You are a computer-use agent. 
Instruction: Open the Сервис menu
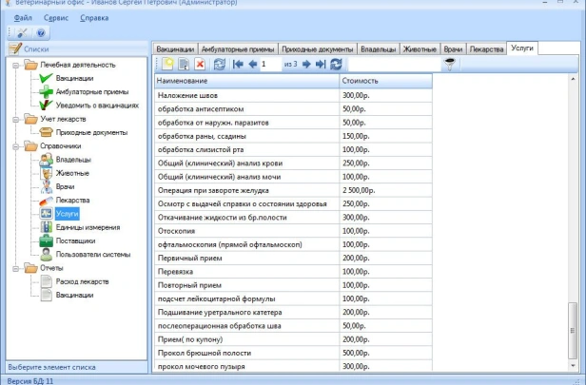pos(55,18)
